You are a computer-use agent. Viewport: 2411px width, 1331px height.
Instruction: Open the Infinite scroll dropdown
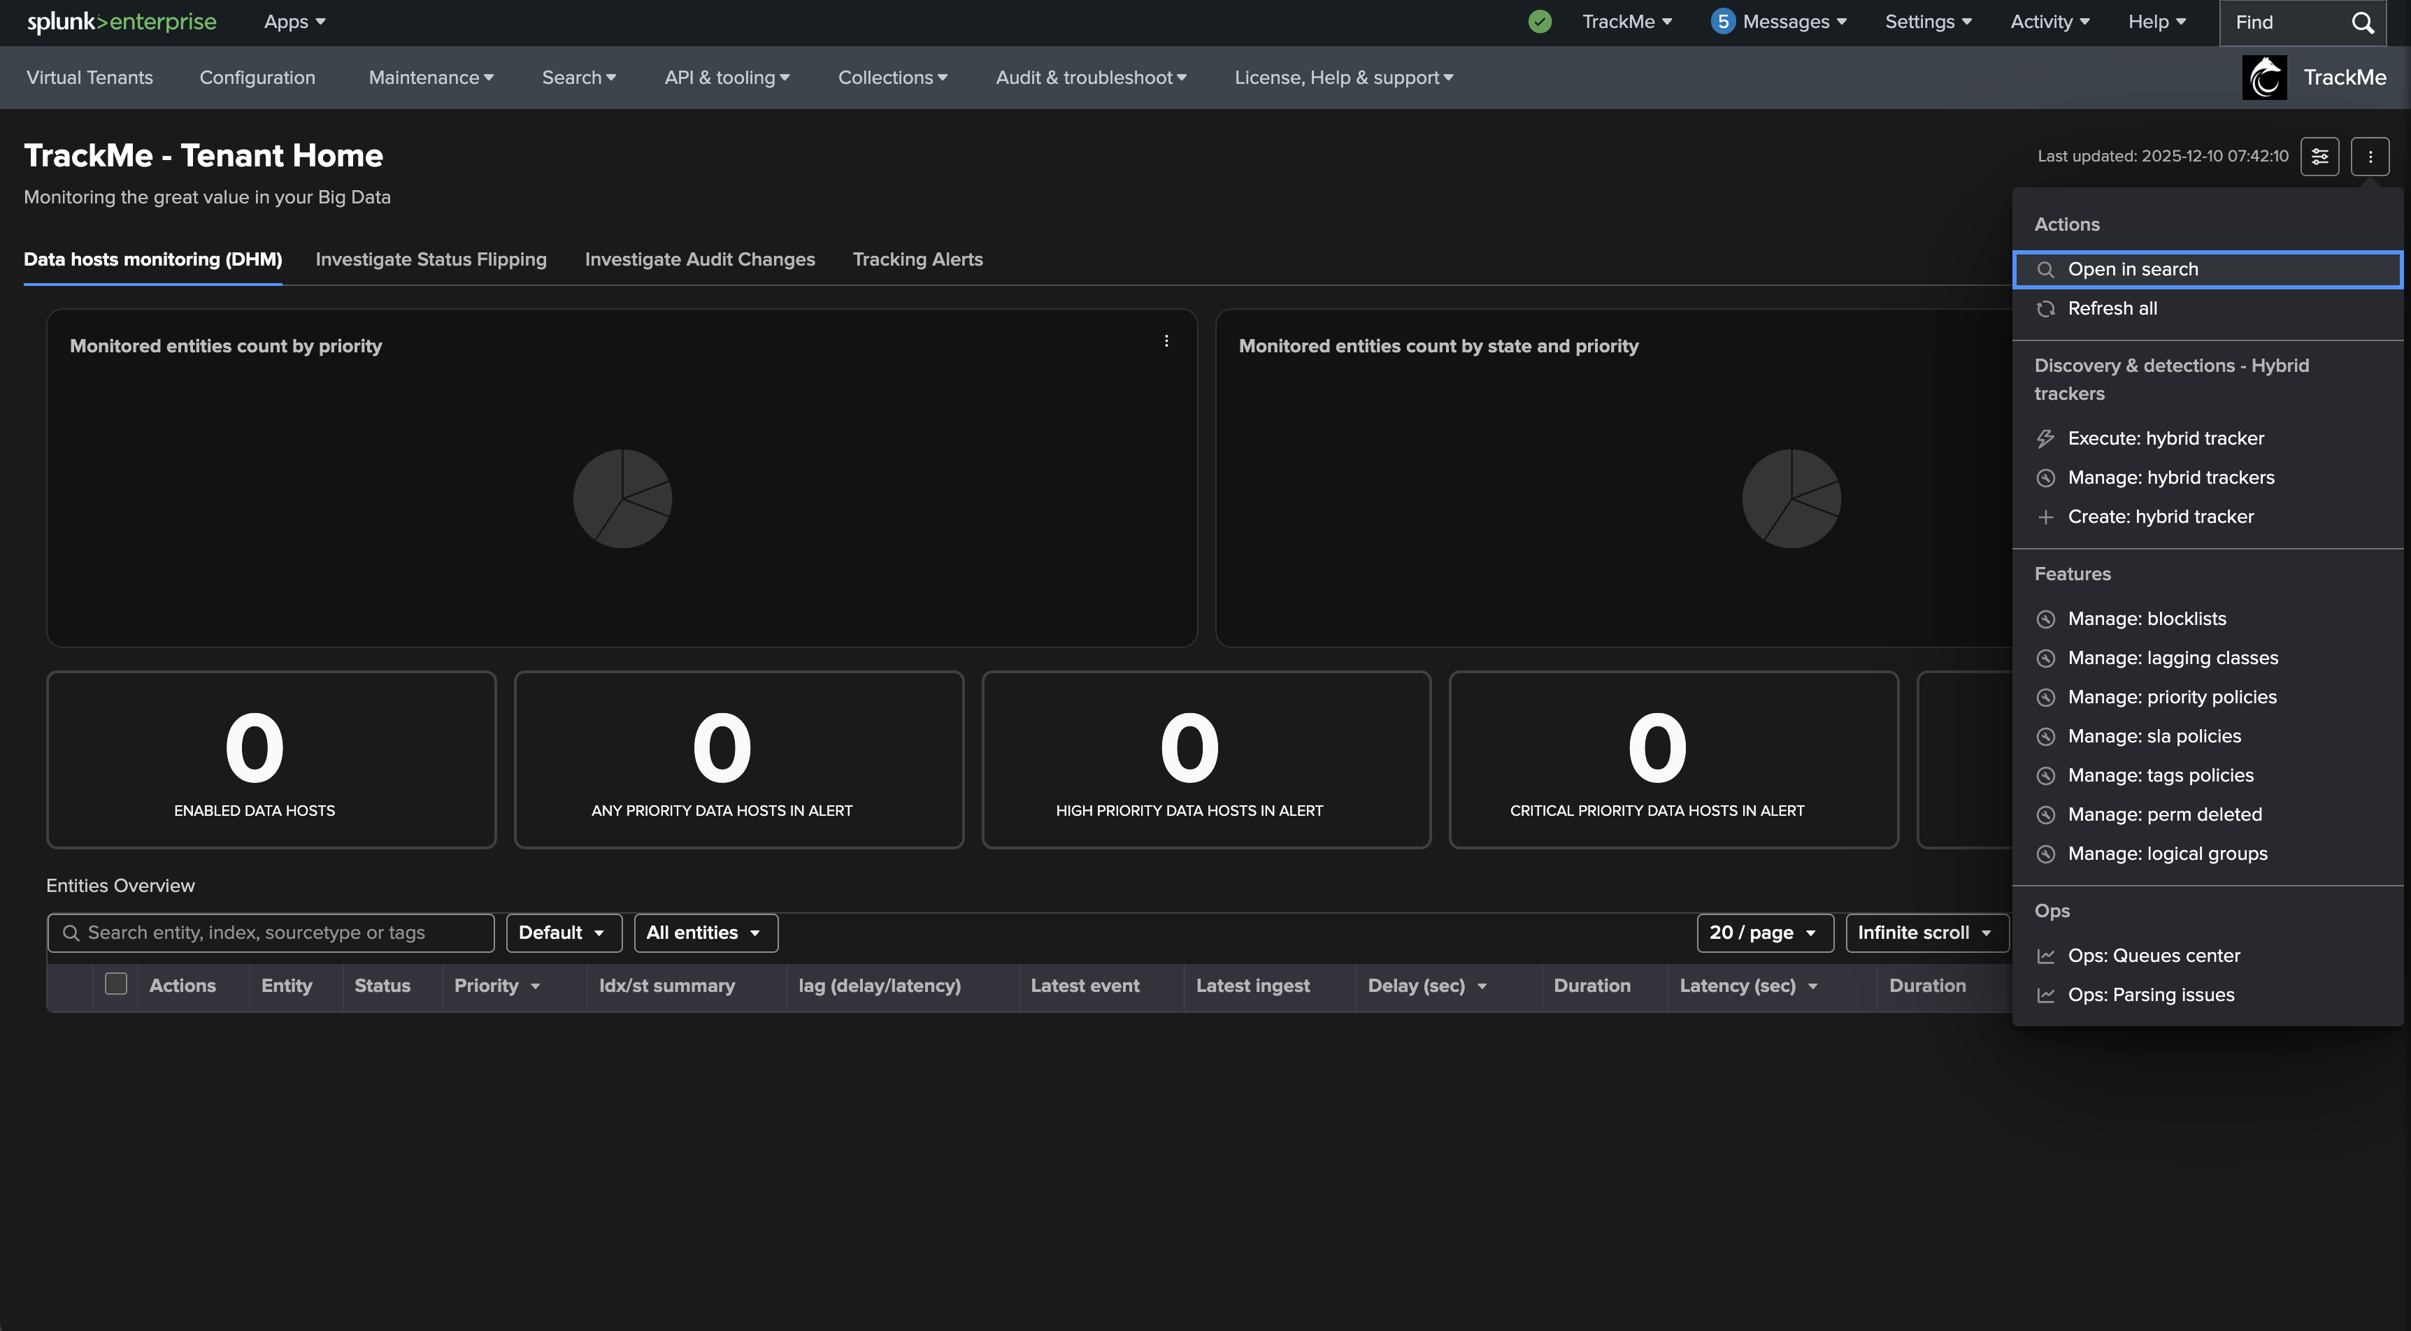[x=1925, y=933]
